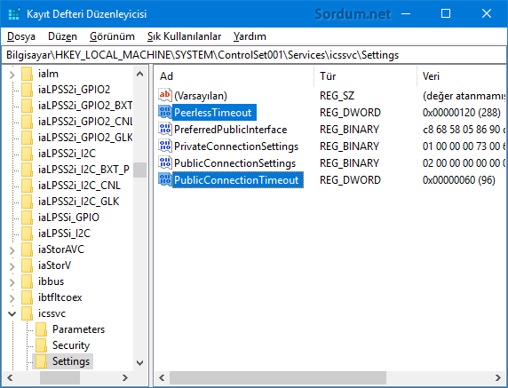Expand the ibbus key chevron

click(12, 282)
